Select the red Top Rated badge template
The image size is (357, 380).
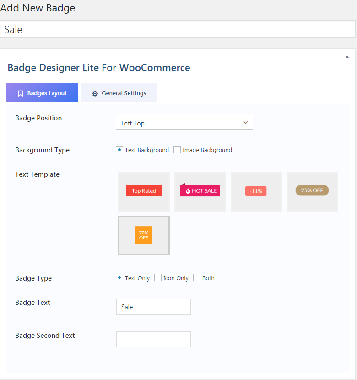click(x=144, y=191)
